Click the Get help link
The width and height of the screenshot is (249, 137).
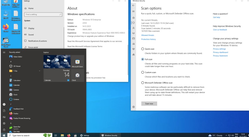(x=216, y=17)
